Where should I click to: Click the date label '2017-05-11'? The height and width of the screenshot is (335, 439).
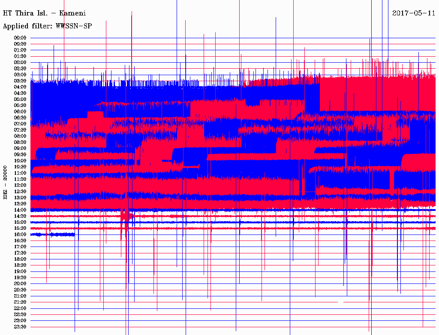click(x=414, y=13)
